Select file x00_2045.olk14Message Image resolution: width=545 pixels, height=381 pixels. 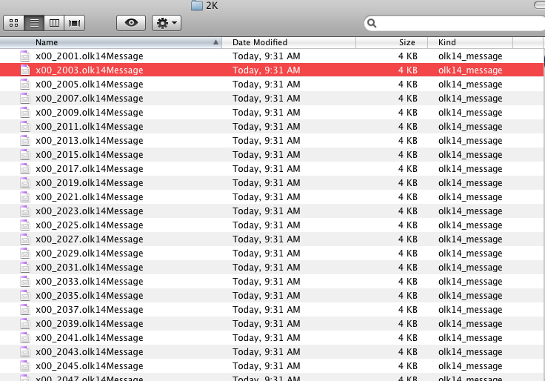click(271, 366)
